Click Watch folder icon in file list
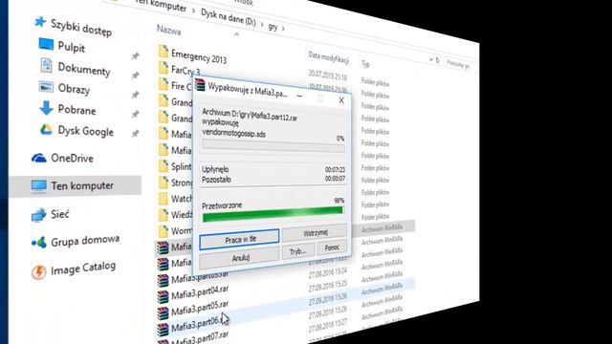The width and height of the screenshot is (612, 344). [x=164, y=199]
